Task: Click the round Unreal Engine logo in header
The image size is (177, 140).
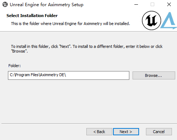Action: 151,20
